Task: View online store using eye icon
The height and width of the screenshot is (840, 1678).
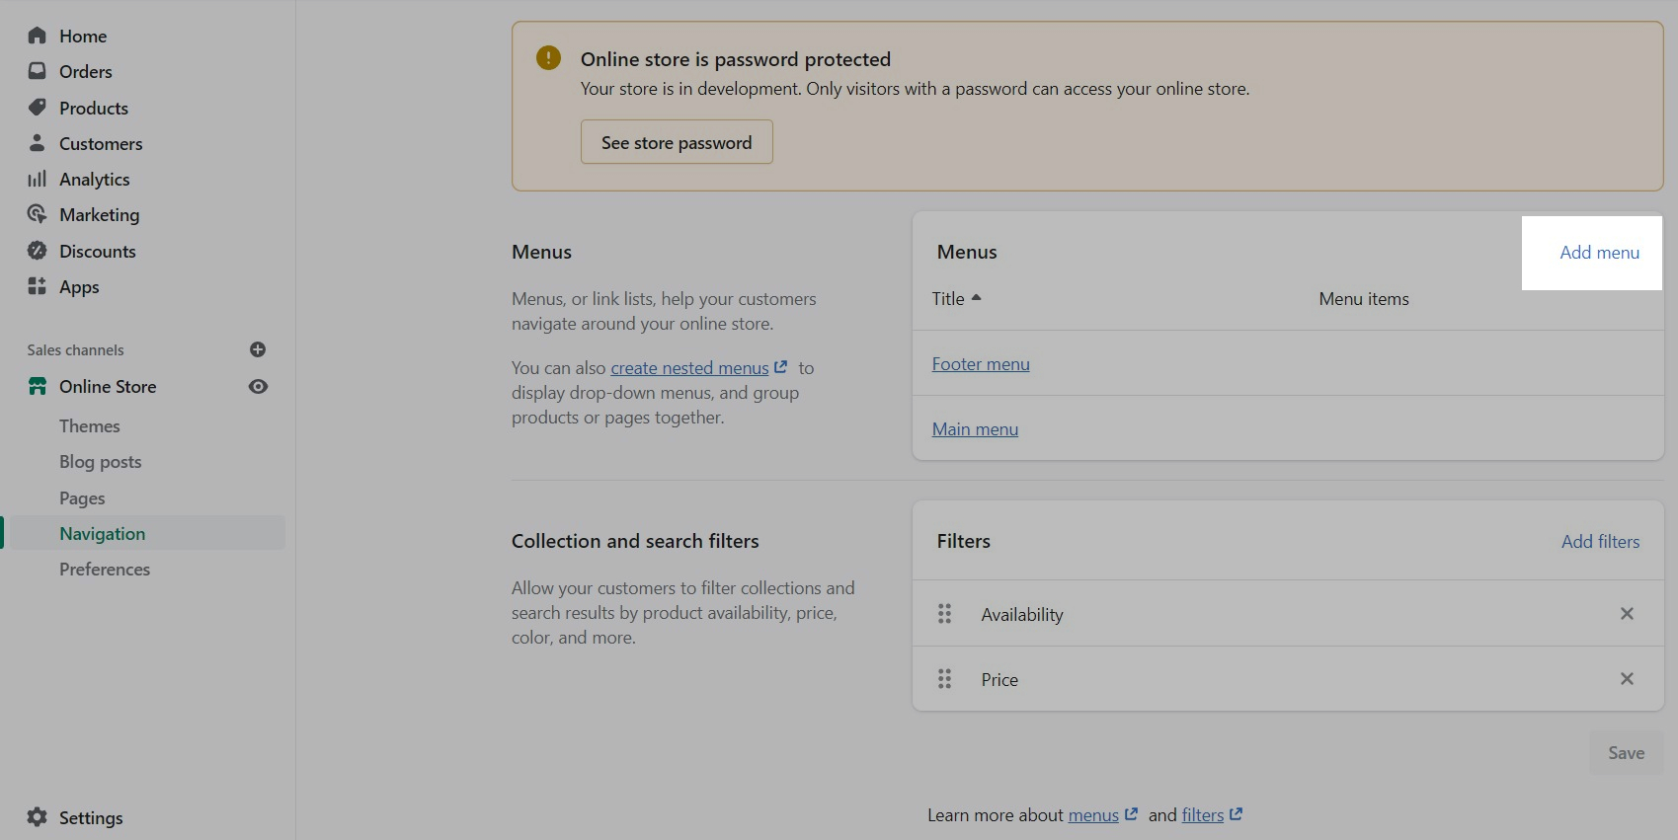Action: 258,387
